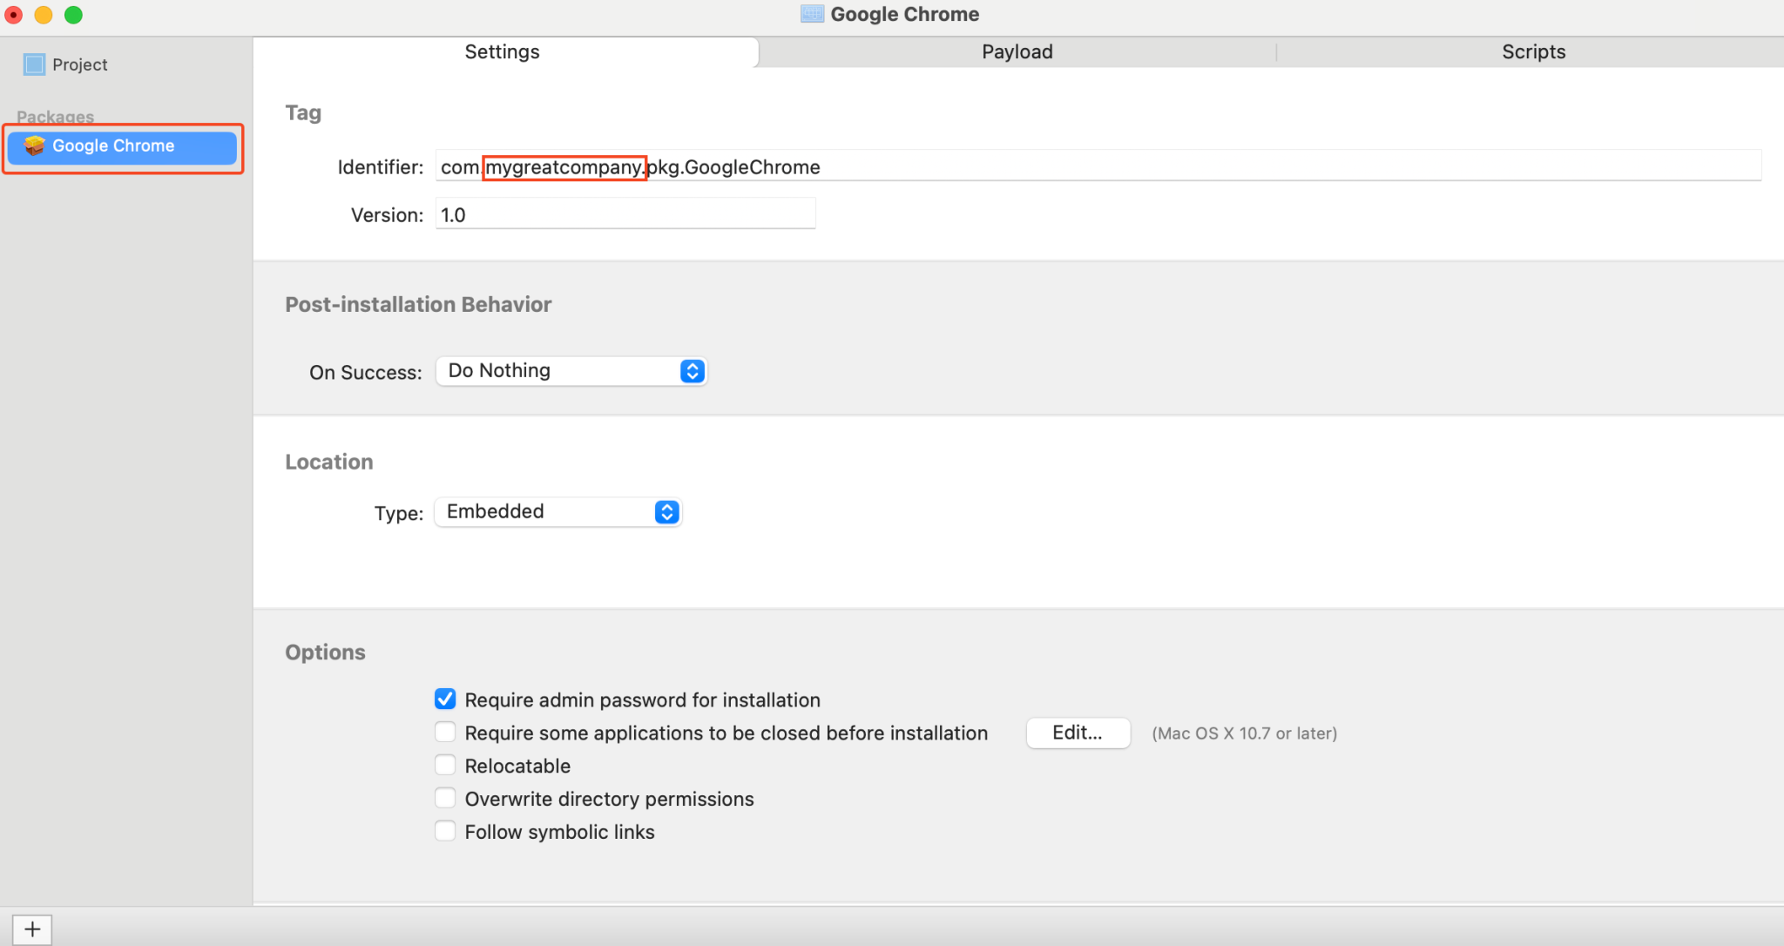Image resolution: width=1784 pixels, height=946 pixels.
Task: Click the Project document icon in sidebar
Action: point(34,64)
